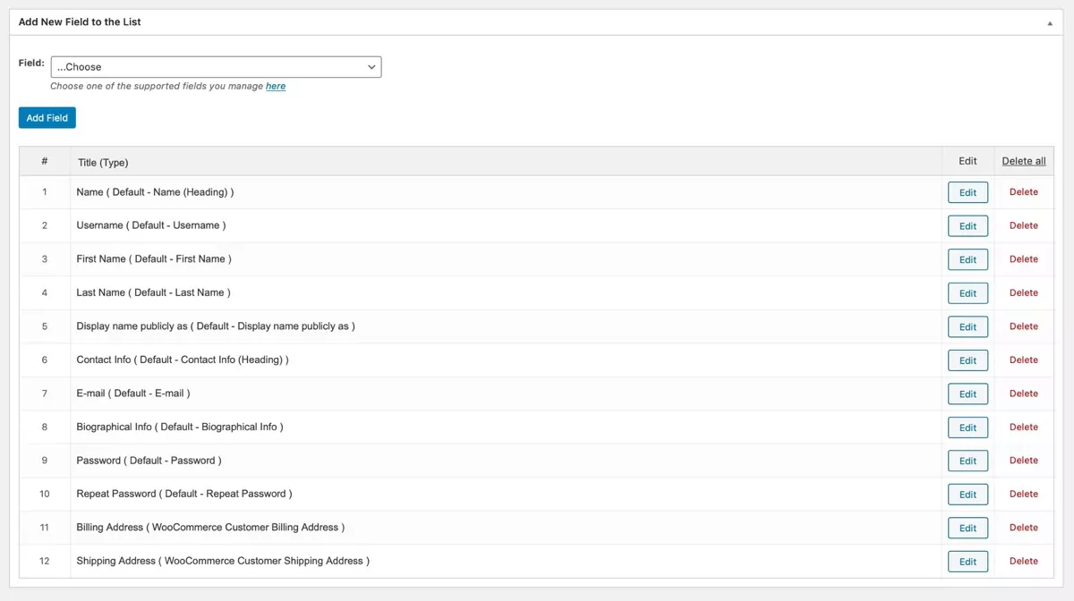Delete the Contact Info heading field
The image size is (1074, 601).
1024,360
